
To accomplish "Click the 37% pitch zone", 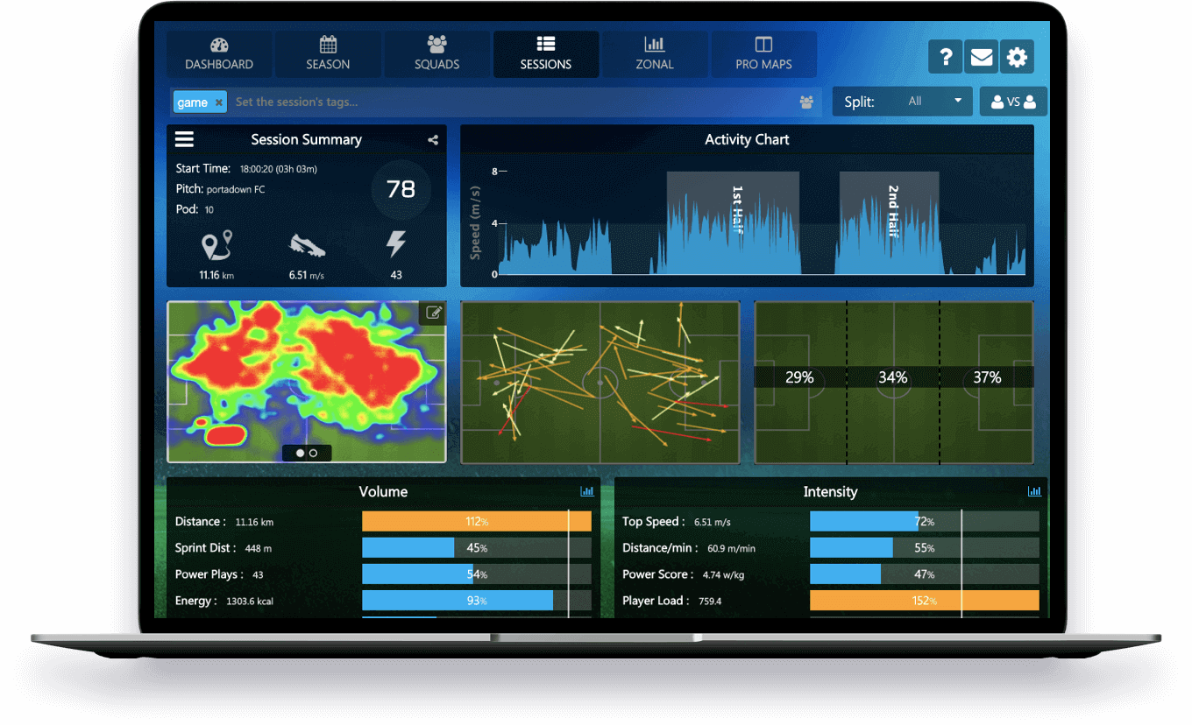I will [x=987, y=377].
